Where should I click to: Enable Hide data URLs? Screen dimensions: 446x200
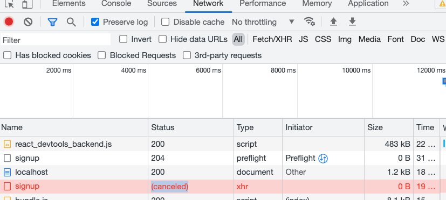pyautogui.click(x=162, y=39)
